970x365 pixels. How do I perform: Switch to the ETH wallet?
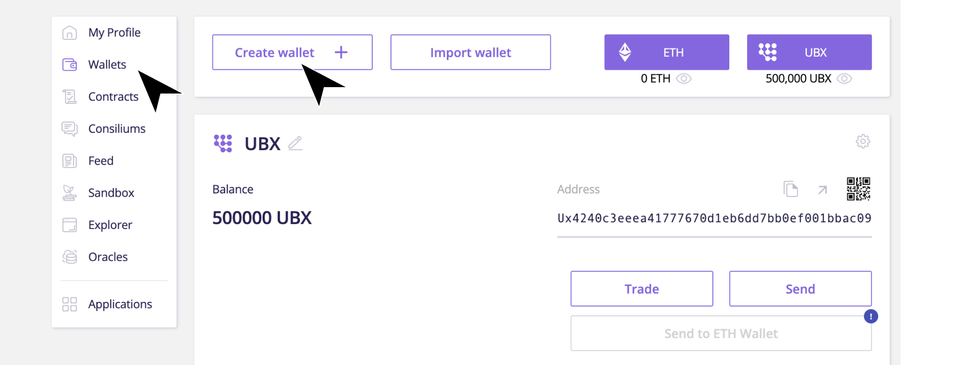[666, 52]
